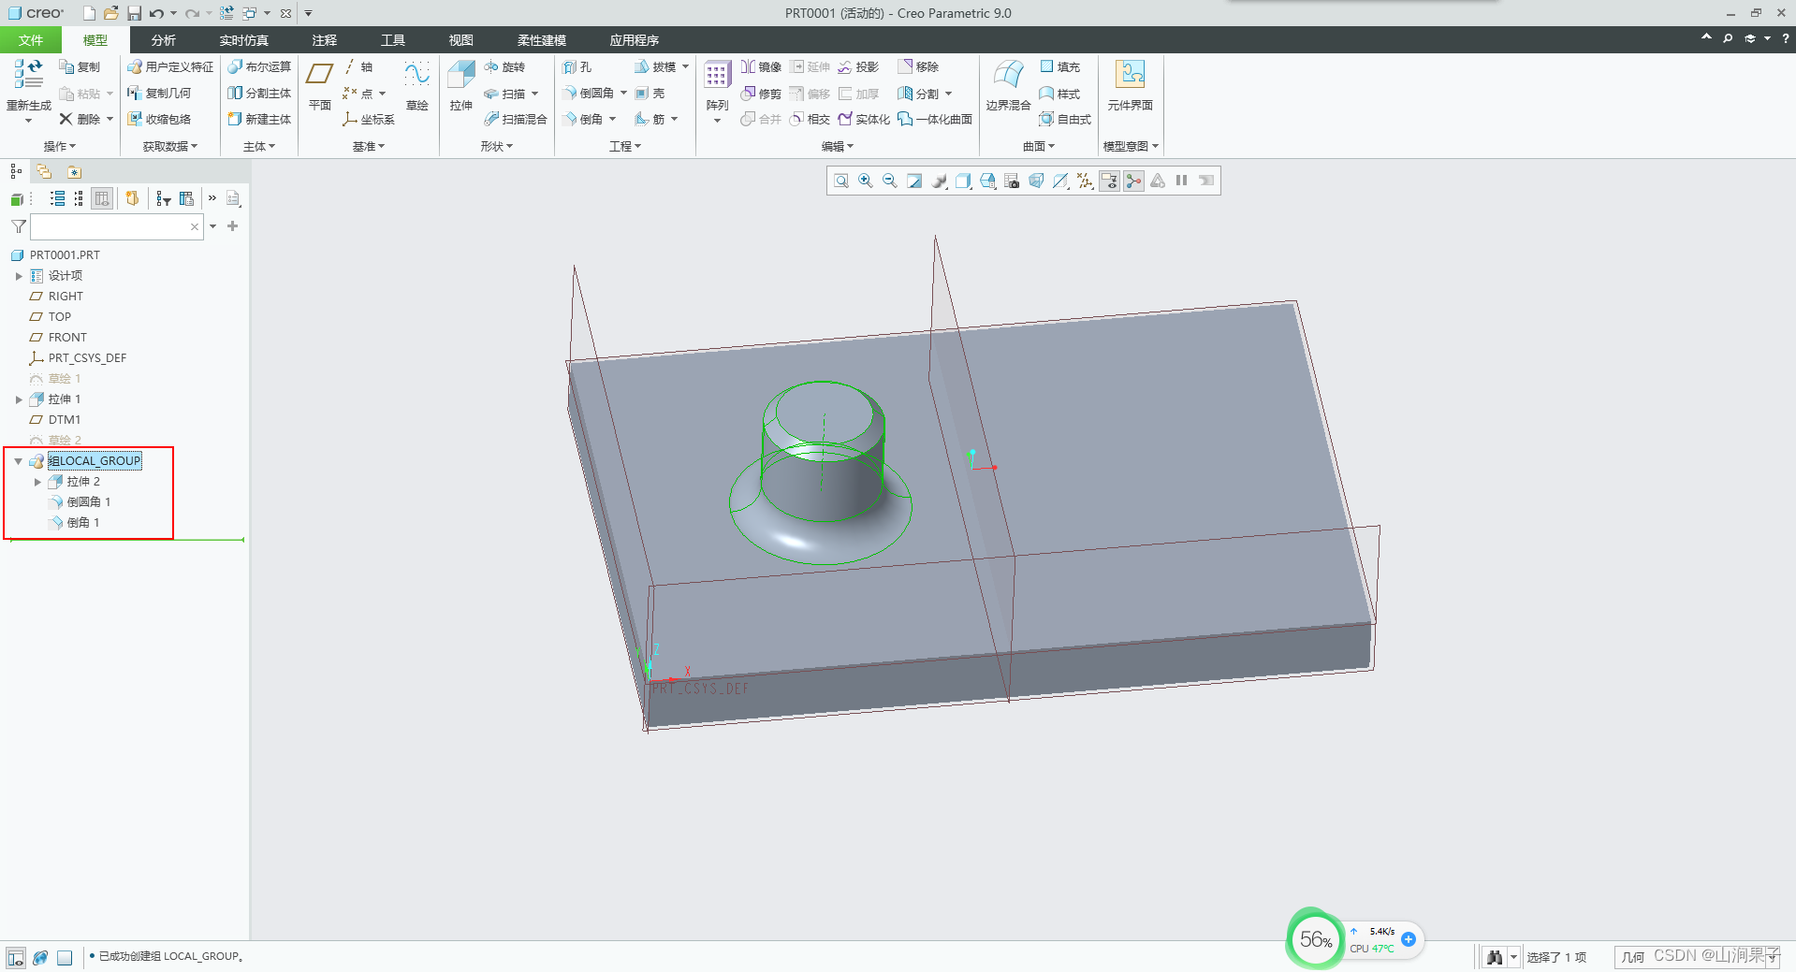This screenshot has width=1796, height=972.
Task: Select the Hole (孔) tool
Action: point(577,67)
